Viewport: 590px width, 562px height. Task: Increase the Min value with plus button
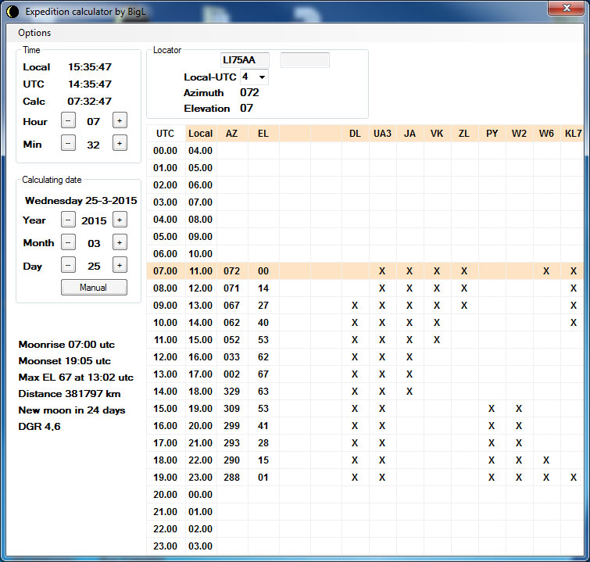120,143
